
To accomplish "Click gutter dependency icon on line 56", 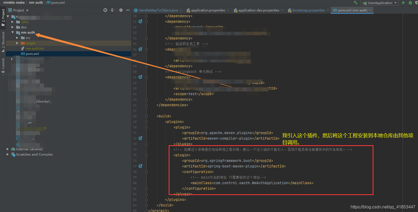I will (140, 49).
